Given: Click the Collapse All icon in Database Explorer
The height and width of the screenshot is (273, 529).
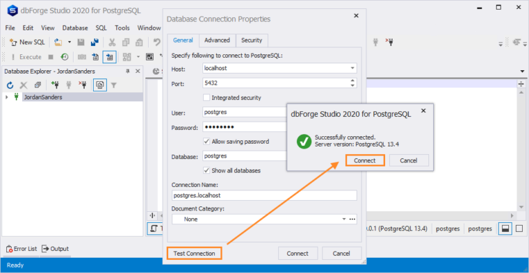Looking at the screenshot, I should point(37,85).
